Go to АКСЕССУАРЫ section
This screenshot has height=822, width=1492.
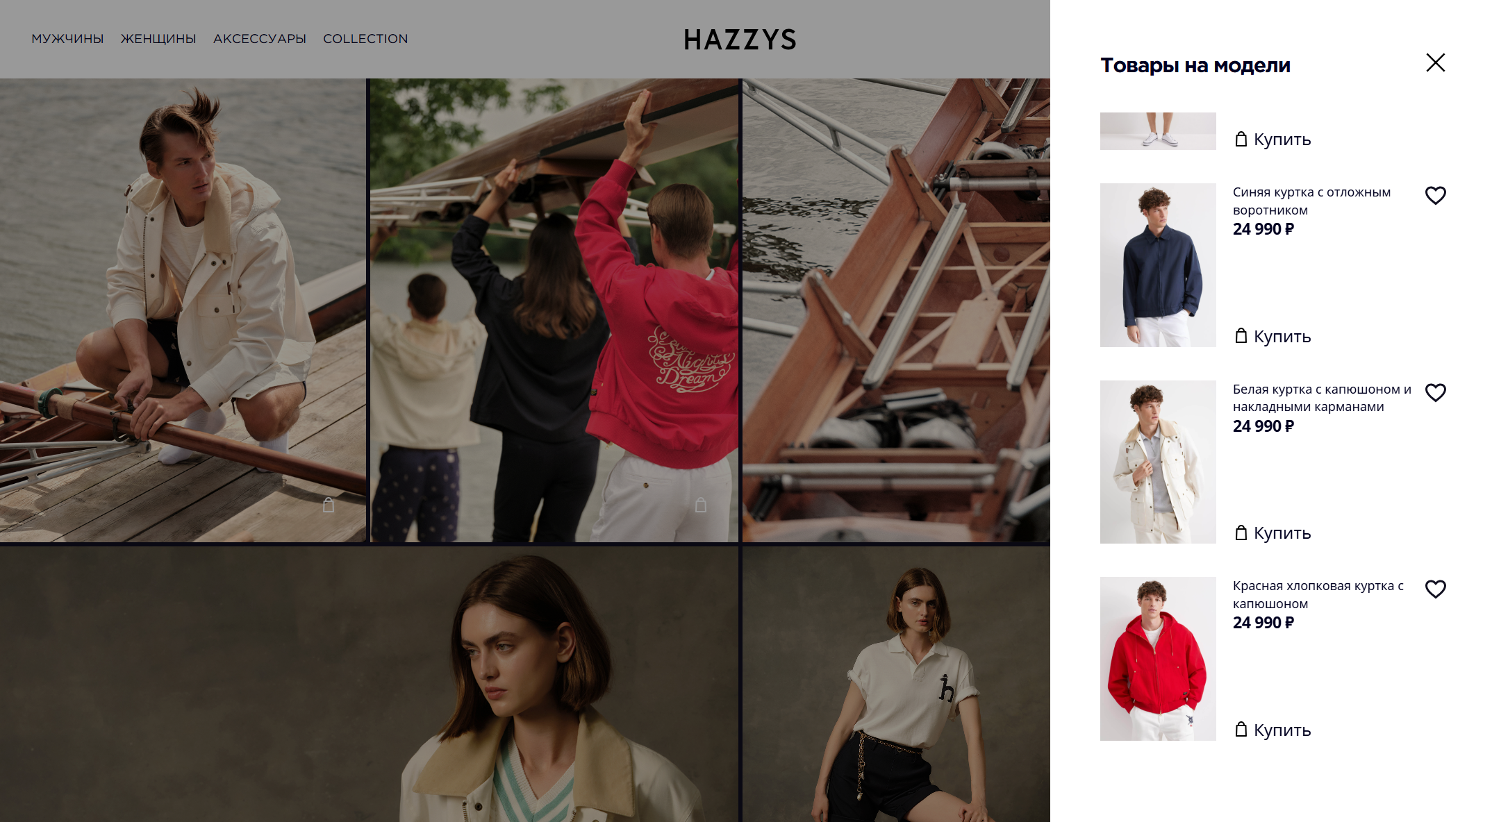[x=260, y=39]
